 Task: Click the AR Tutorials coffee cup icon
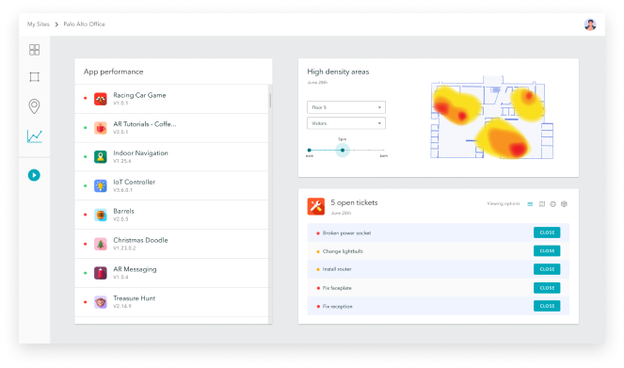coord(101,128)
